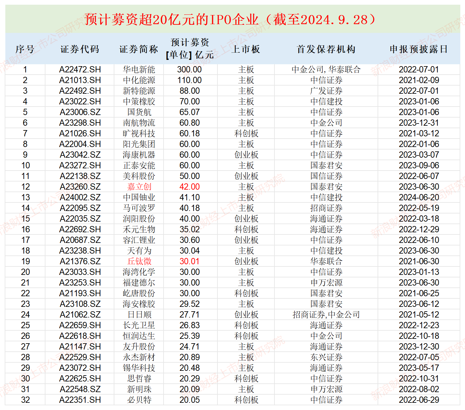The image size is (465, 410).
Task: Select the 序号 column header
Action: click(x=25, y=49)
